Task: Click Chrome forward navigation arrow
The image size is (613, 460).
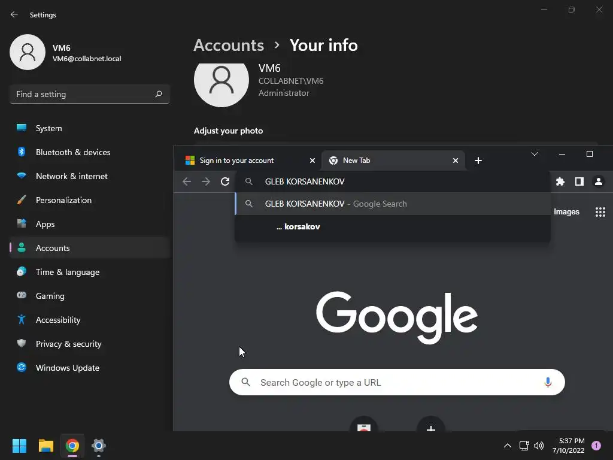Action: coord(206,181)
